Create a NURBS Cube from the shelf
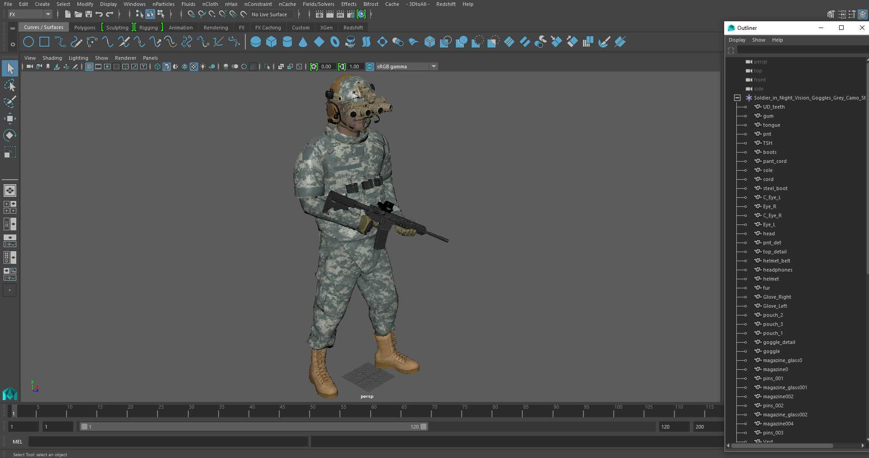The width and height of the screenshot is (869, 458). (272, 42)
